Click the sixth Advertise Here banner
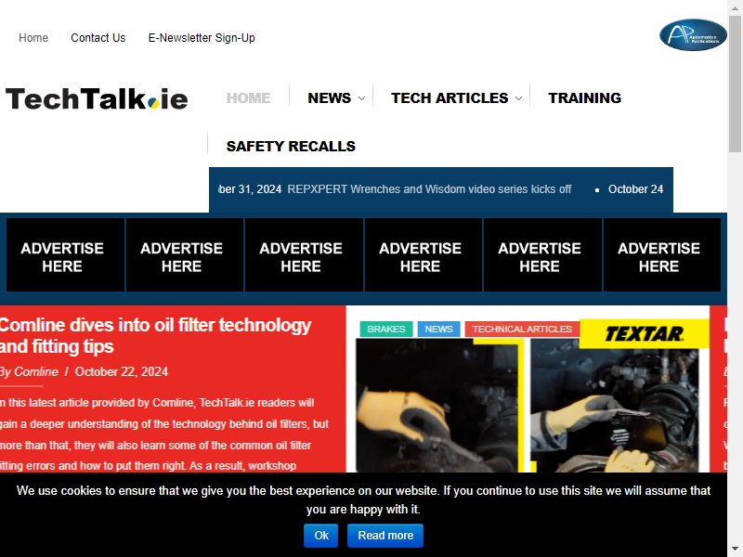The image size is (743, 557). coord(662,254)
